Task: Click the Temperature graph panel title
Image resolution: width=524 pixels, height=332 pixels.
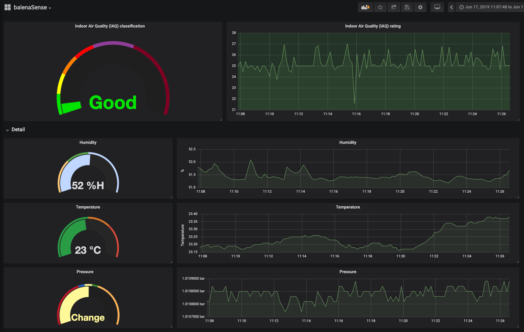Action: [348, 207]
